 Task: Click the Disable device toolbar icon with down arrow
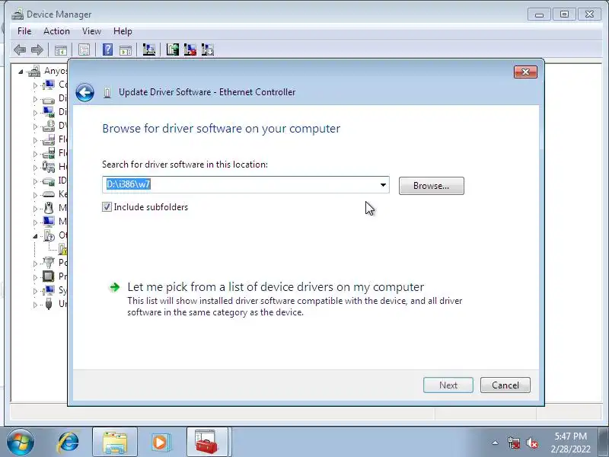tap(208, 50)
